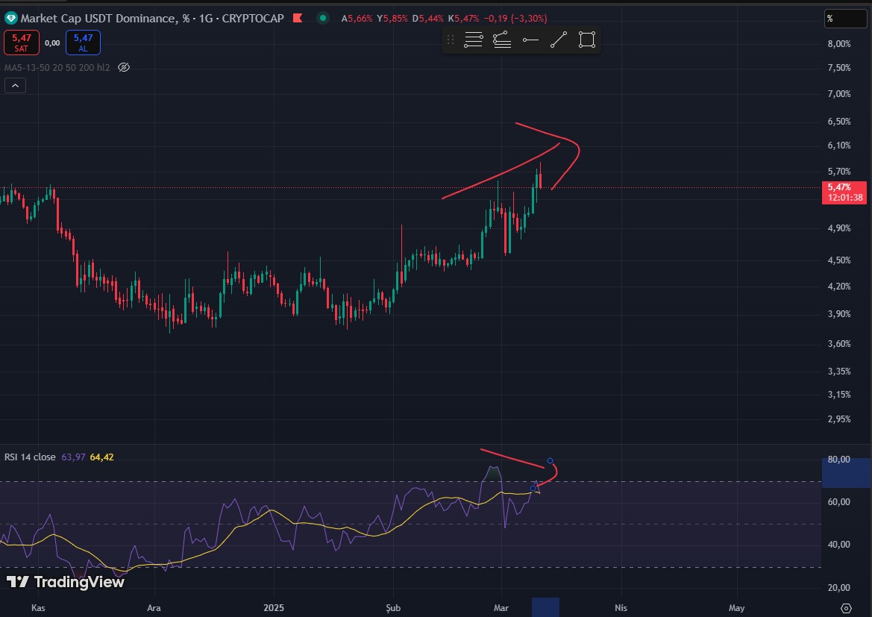Toggle the red flag next to the symbol name
Viewport: 872px width, 617px height.
pyautogui.click(x=297, y=17)
